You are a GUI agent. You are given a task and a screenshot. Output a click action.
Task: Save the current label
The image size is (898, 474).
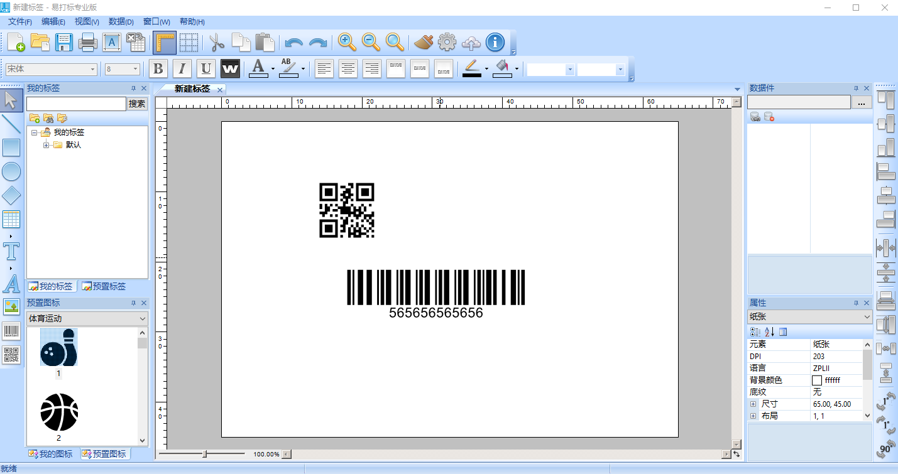pyautogui.click(x=63, y=42)
